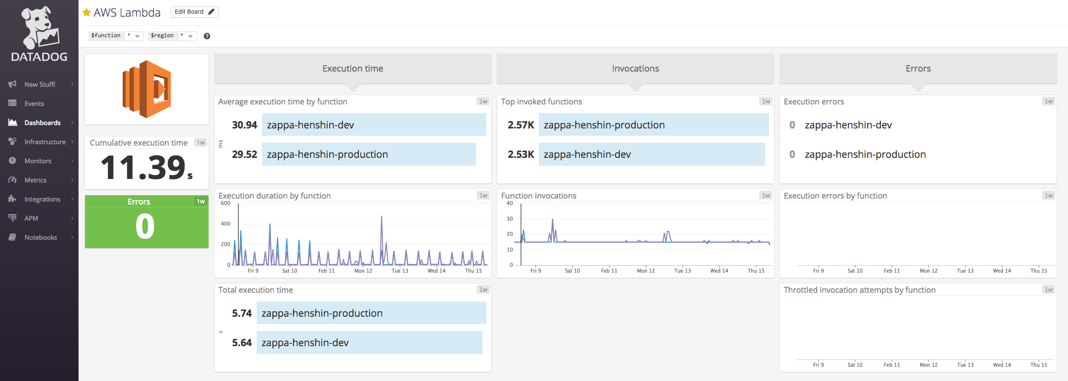1068x381 pixels.
Task: Click the Invocations section header
Action: [x=635, y=69]
